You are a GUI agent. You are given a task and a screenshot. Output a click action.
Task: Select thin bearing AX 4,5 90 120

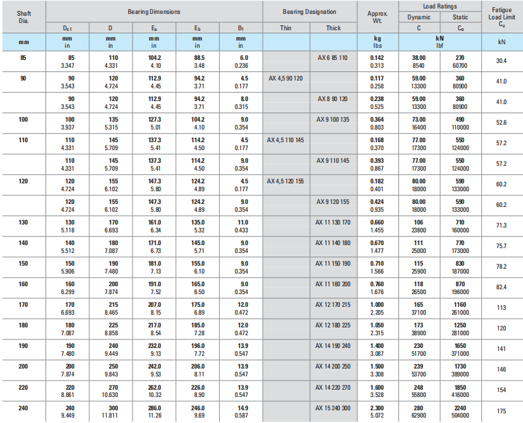point(285,78)
